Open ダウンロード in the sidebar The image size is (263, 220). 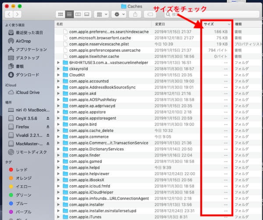tap(24, 75)
